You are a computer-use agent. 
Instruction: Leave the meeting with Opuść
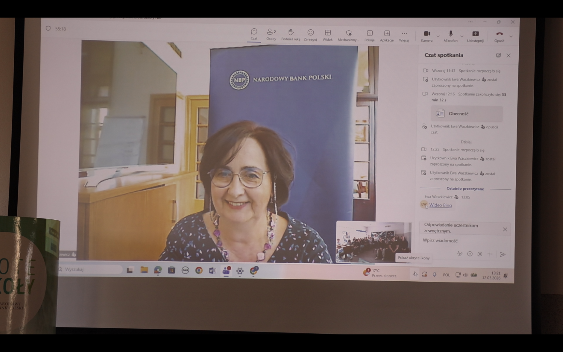pos(499,36)
